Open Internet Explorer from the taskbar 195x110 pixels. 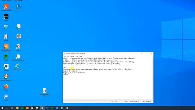tap(62, 108)
